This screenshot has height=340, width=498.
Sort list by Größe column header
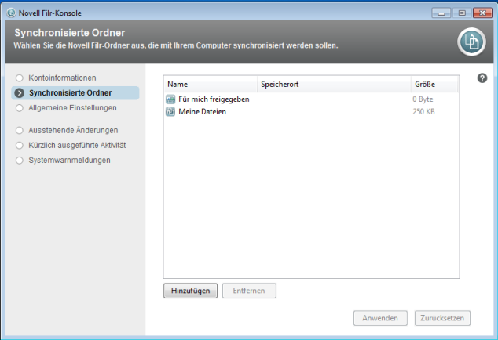coord(434,85)
